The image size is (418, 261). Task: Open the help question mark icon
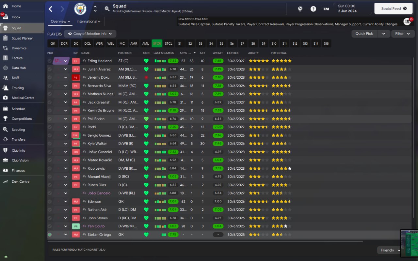click(313, 9)
